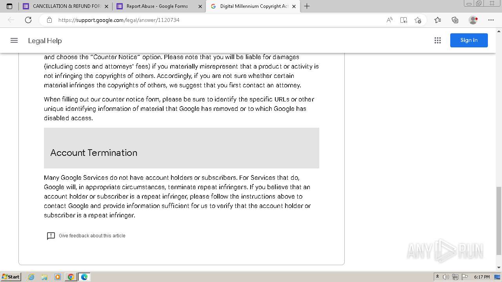Screen dimensions: 502x282
Task: Click the Sign in button
Action: pos(469,40)
